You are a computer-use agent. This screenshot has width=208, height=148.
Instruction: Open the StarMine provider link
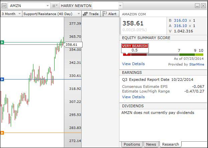point(197,64)
